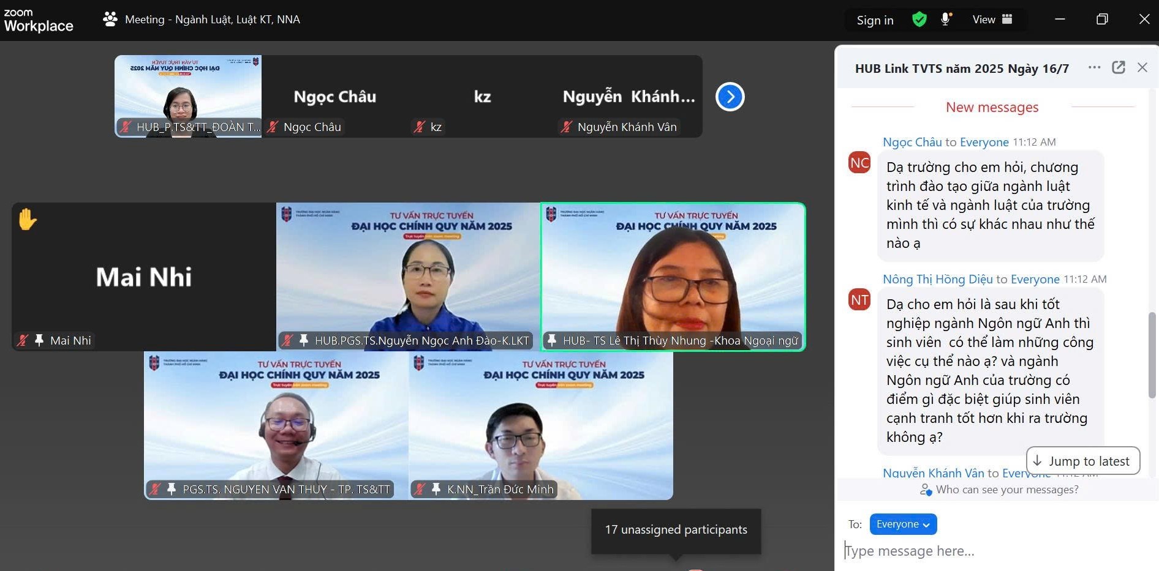This screenshot has width=1159, height=571.
Task: Click 'Who can see your messages?' link
Action: coord(999,490)
